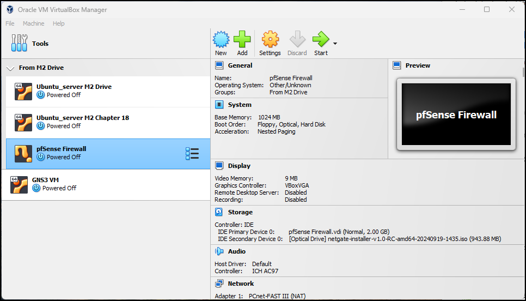Click the greyed Discard arrow icon
Image resolution: width=526 pixels, height=301 pixels.
click(297, 39)
